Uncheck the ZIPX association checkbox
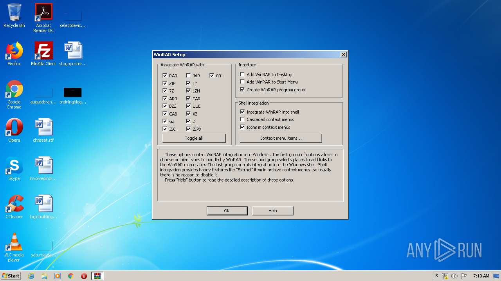This screenshot has width=501, height=281. point(188,129)
